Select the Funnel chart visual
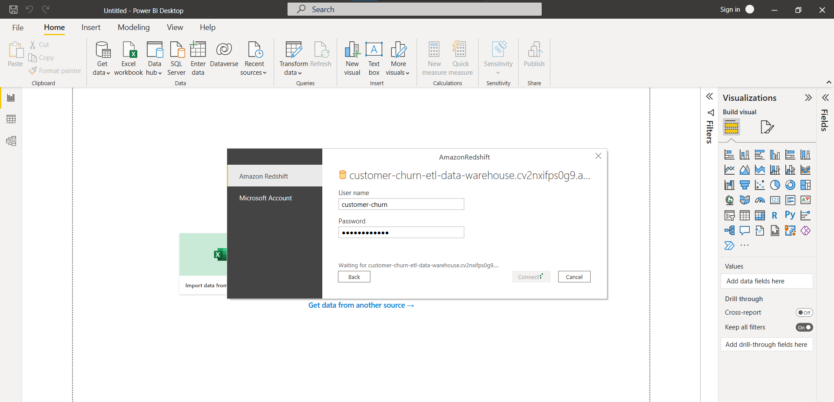Screen dimensions: 834x402 point(745,185)
